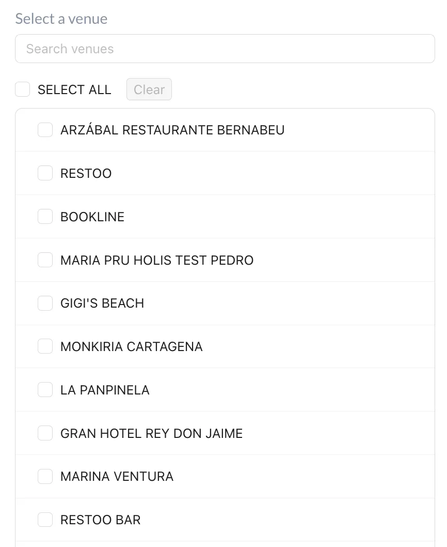Choose the MARINA VENTURA label text
The image size is (447, 547).
117,476
